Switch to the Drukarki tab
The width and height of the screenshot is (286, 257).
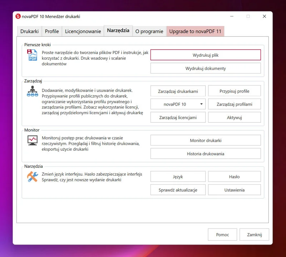29,31
